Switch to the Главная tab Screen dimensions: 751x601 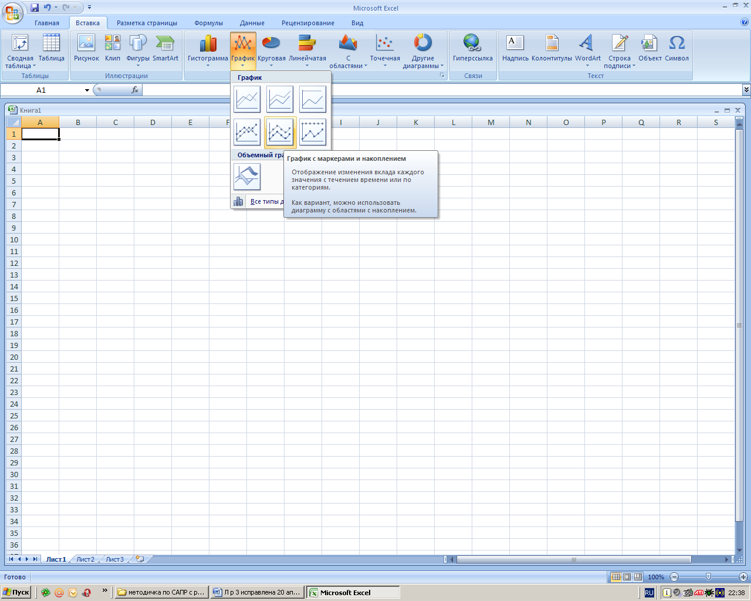[x=47, y=23]
